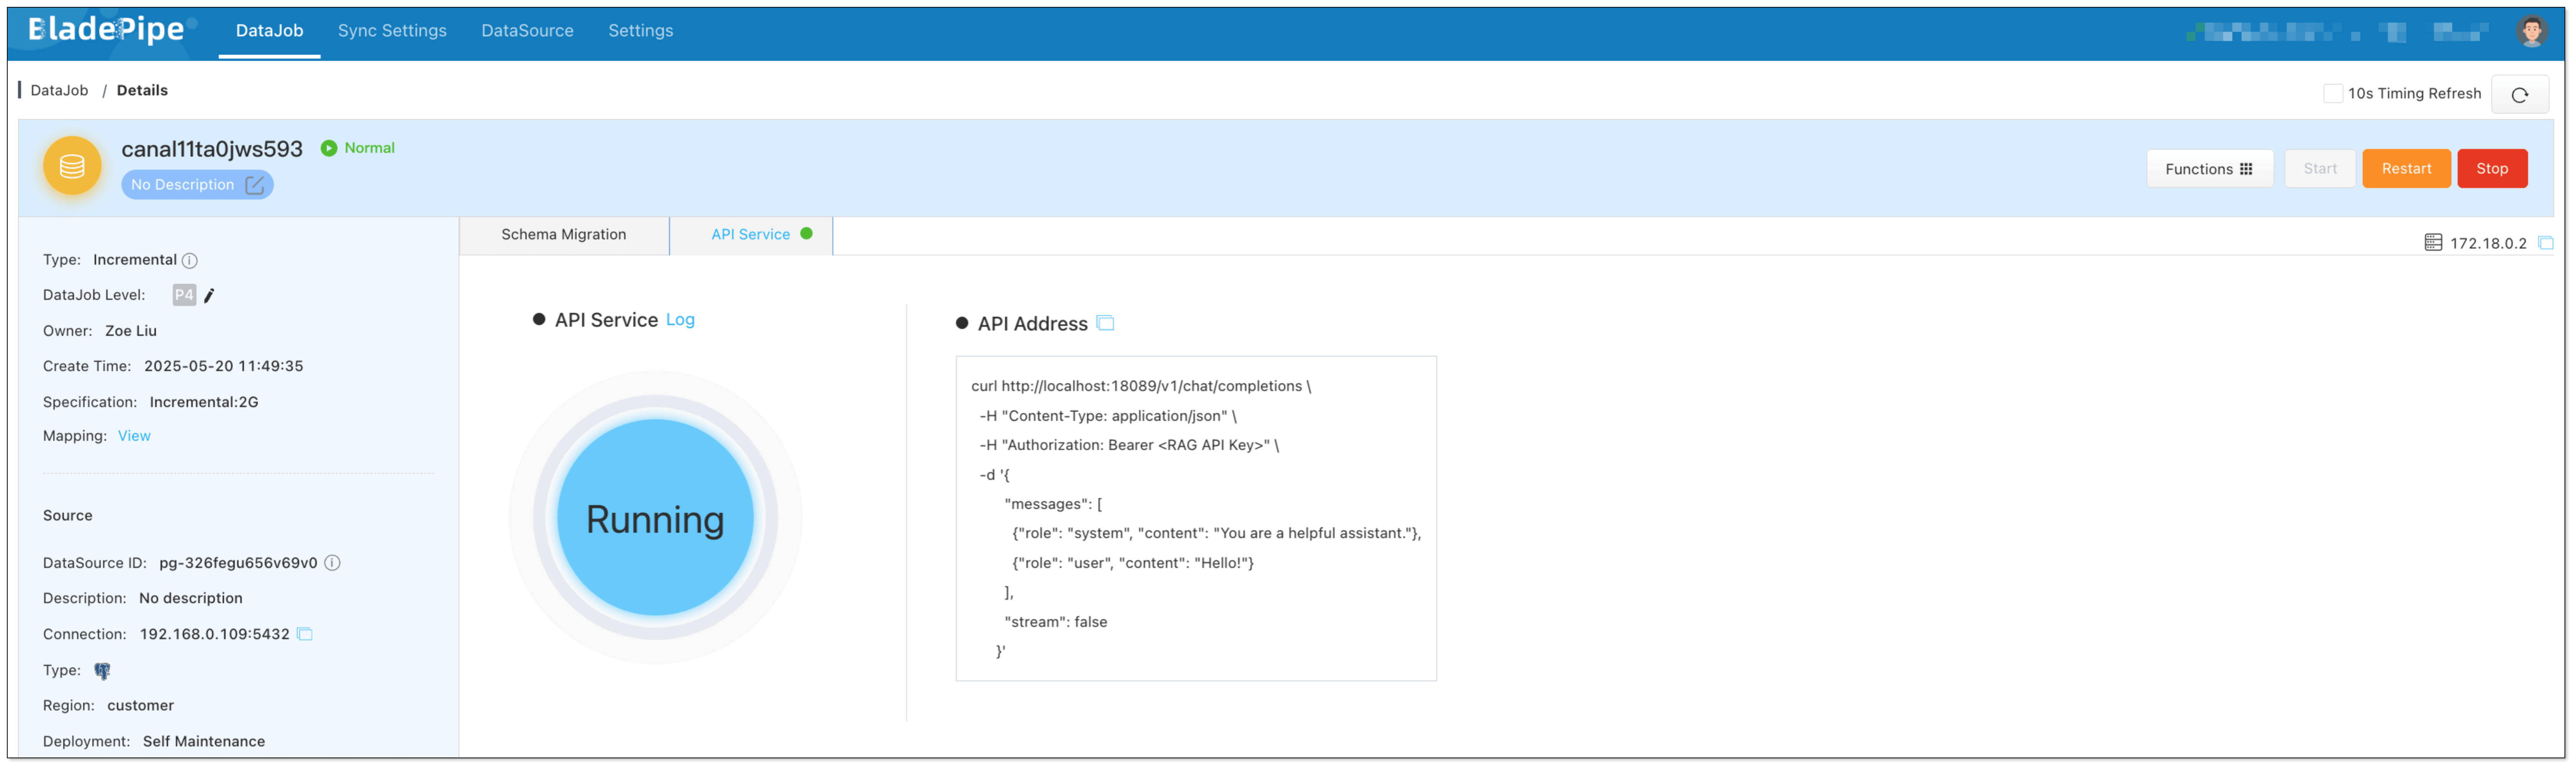Viewport: 2576px width, 769px height.
Task: Copy the API Address via copy icon
Action: coord(1105,323)
